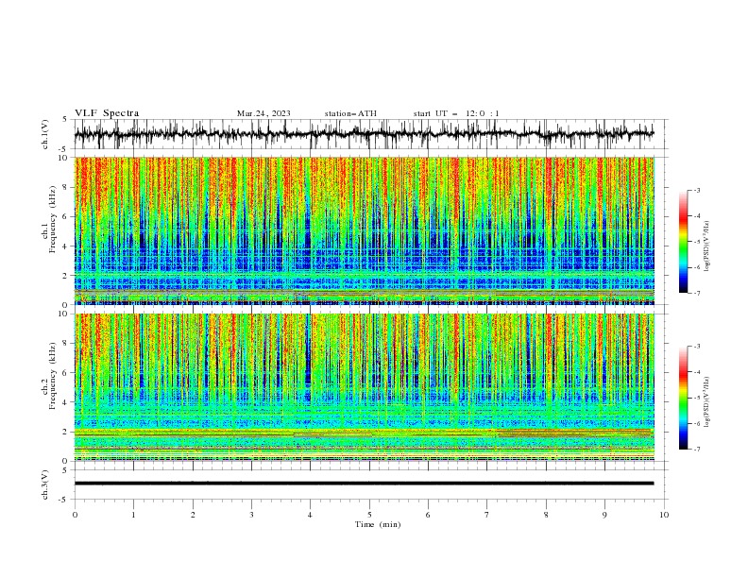Click the "8" tick on the Time axis
Viewport: 748px width, 578px height.
click(546, 515)
